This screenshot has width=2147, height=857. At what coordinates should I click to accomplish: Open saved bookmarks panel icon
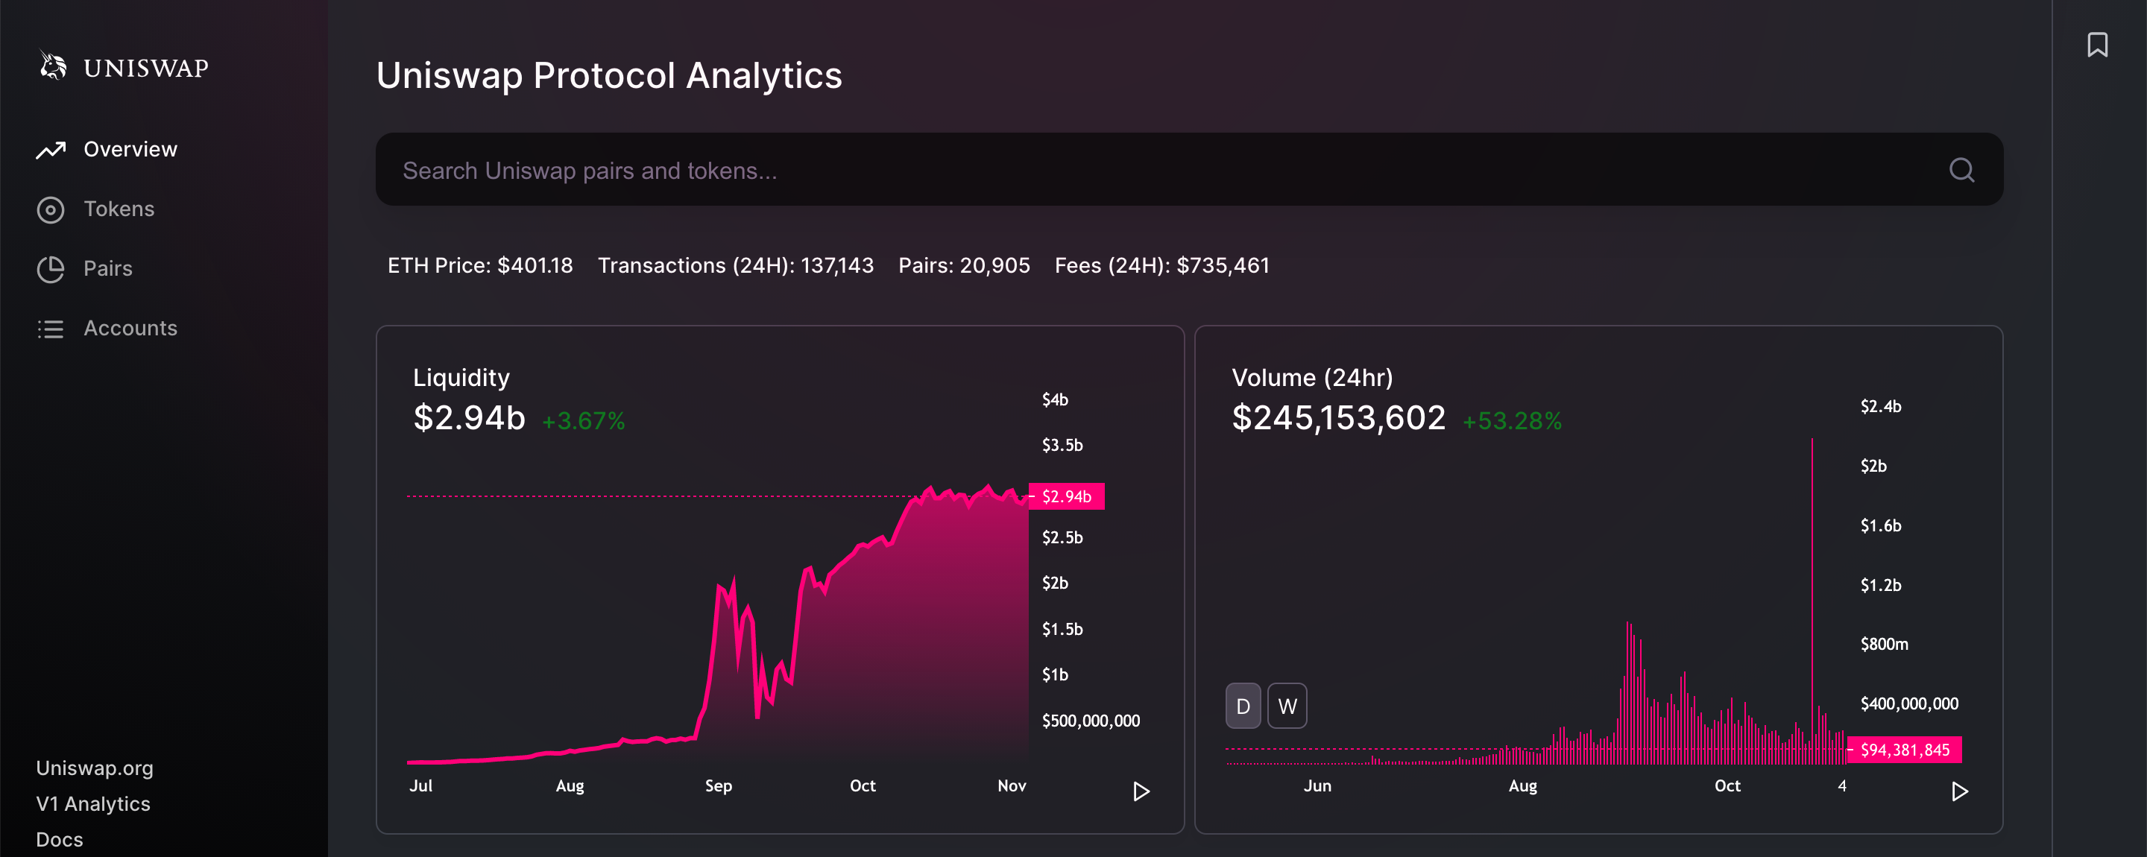point(2097,45)
